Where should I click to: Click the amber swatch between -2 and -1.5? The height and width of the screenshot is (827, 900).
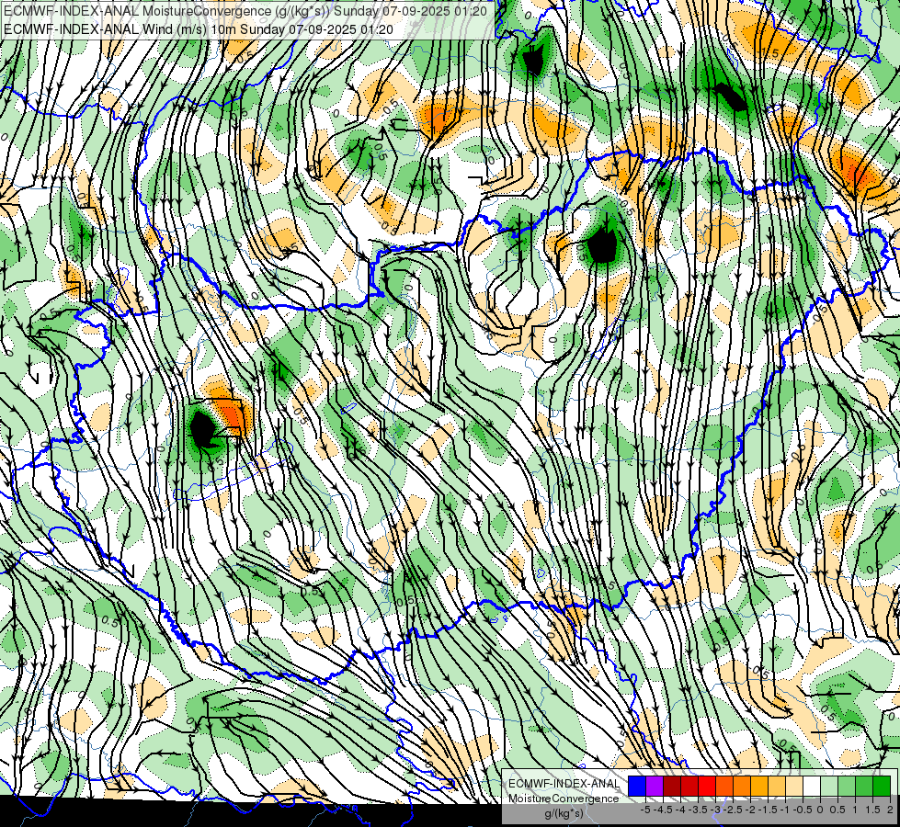[759, 786]
